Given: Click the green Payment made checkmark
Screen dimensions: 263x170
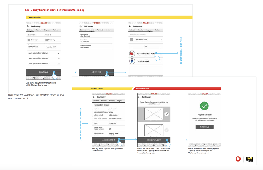Looking at the screenshot, I should click(204, 106).
